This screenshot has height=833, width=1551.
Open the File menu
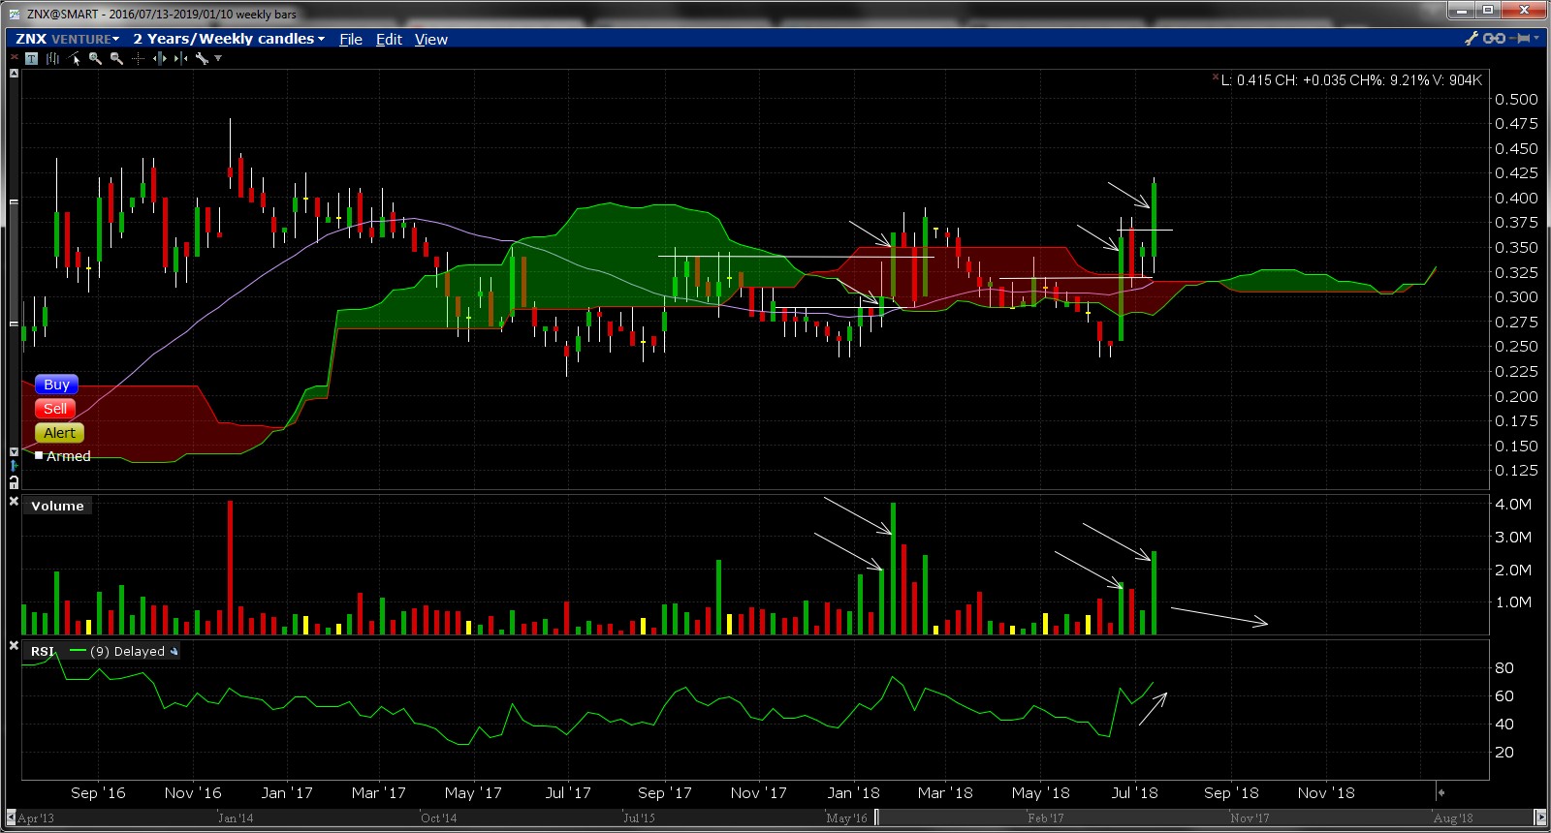pos(350,39)
